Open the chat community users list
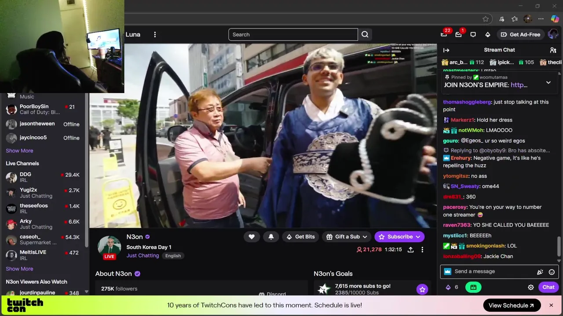563x316 pixels. [553, 50]
